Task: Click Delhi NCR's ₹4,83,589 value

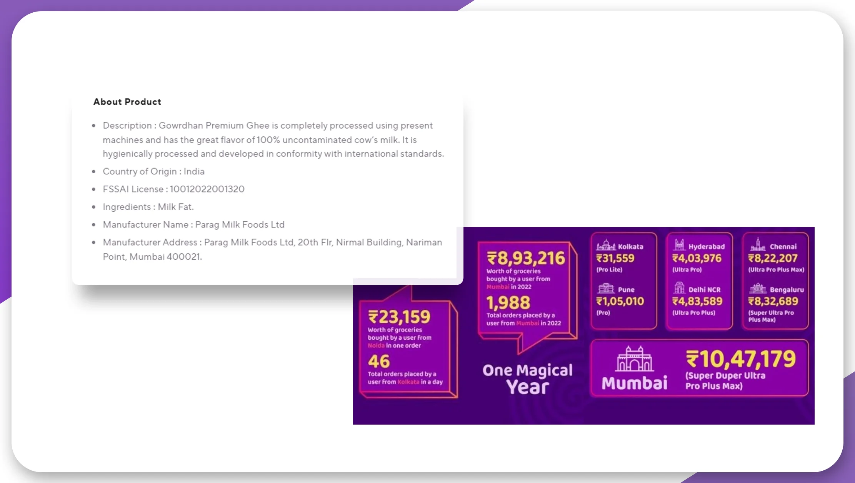Action: (697, 301)
